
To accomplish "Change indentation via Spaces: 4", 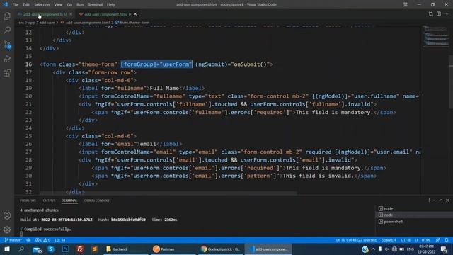I will click(389, 240).
